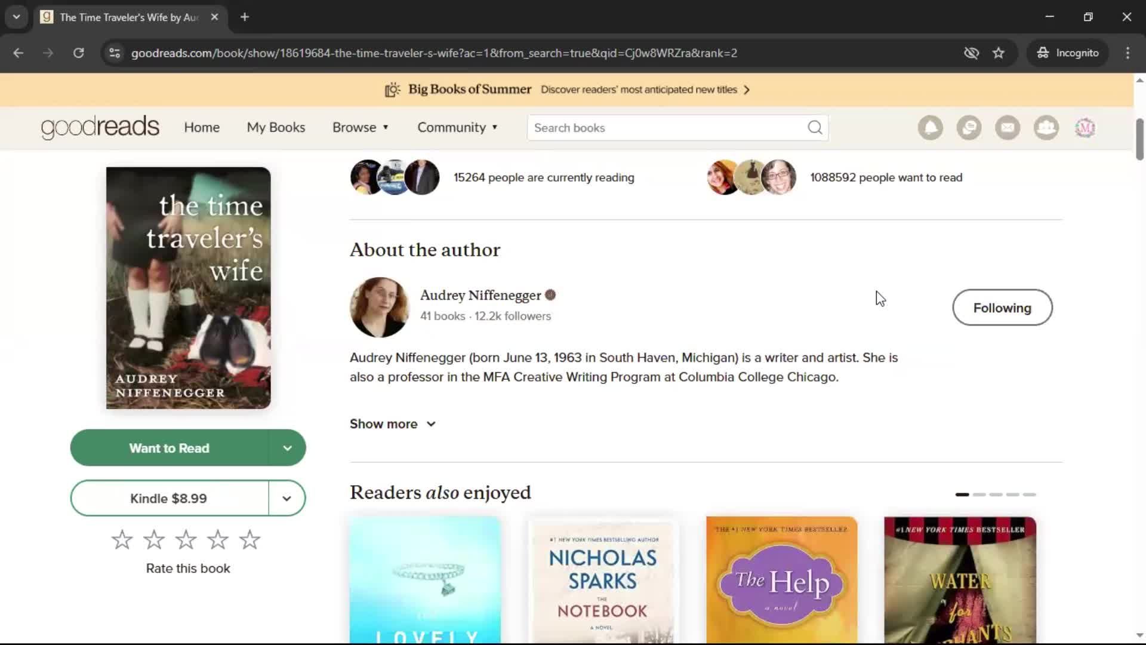
Task: Rate the book five stars
Action: pos(249,540)
